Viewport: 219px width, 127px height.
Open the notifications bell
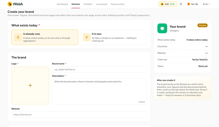[181, 4]
